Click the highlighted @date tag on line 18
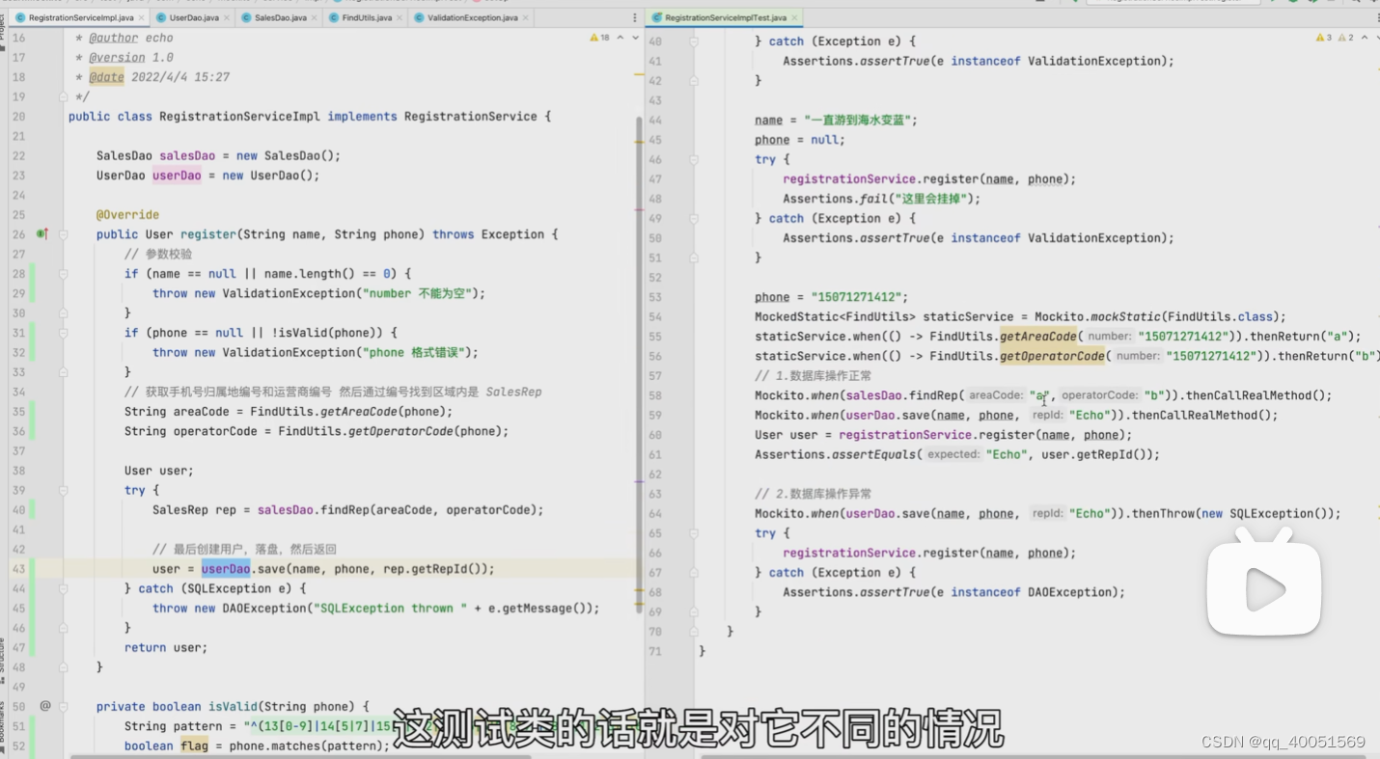The width and height of the screenshot is (1380, 759). (x=106, y=77)
